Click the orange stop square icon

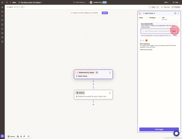point(146,40)
